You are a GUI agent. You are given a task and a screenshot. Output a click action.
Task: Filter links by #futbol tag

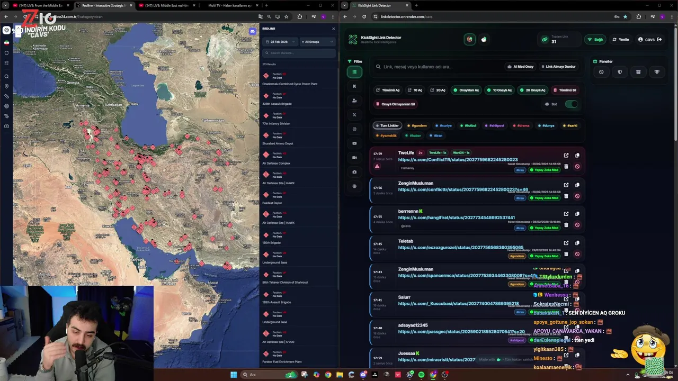468,126
